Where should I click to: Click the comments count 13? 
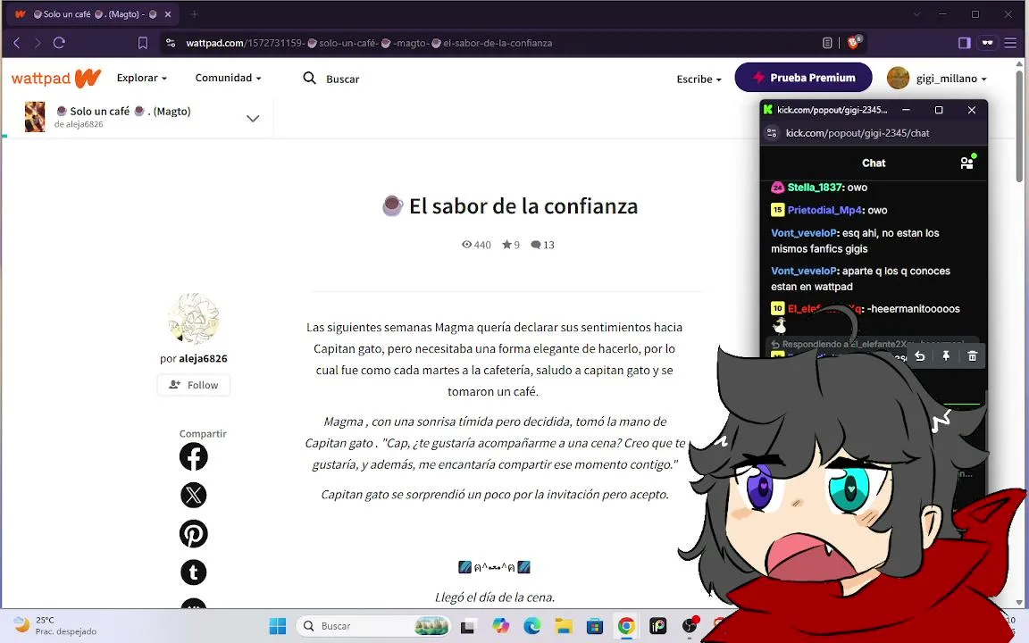coord(543,245)
